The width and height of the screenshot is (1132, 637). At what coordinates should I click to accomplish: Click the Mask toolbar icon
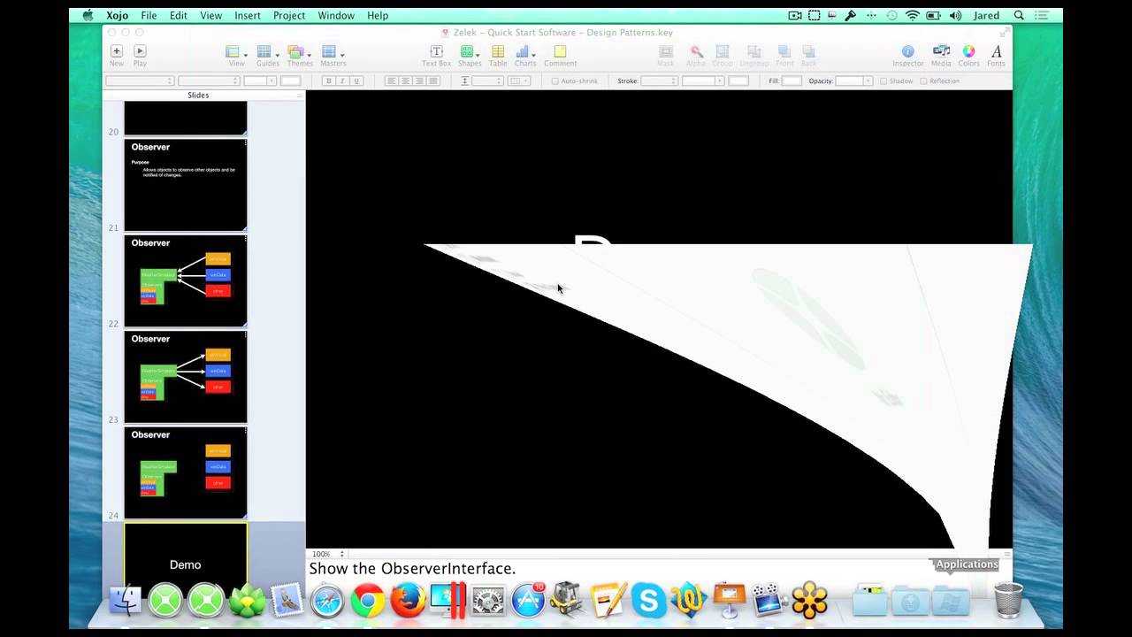pyautogui.click(x=666, y=51)
